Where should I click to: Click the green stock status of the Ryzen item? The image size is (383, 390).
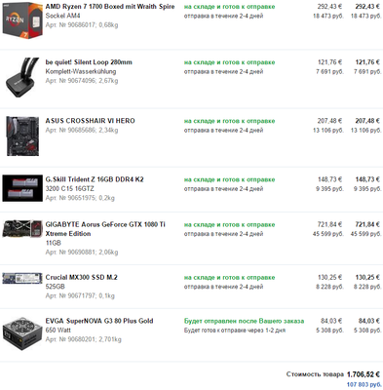pos(229,7)
